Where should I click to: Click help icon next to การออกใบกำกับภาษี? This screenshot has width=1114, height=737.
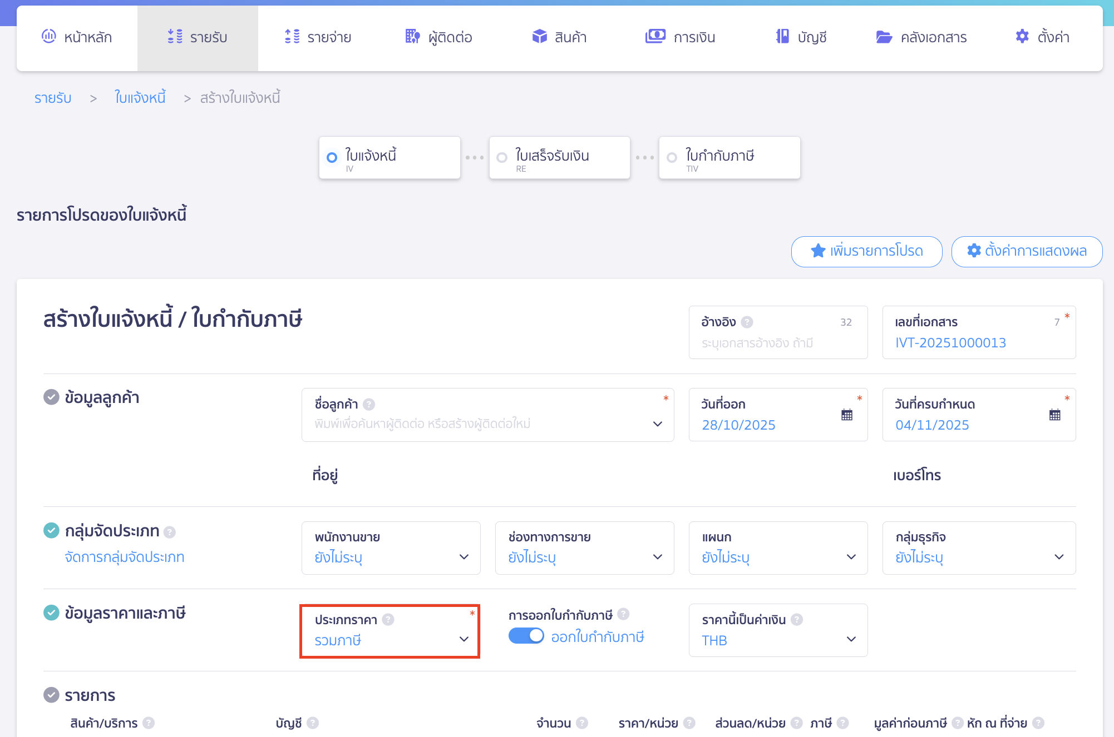(623, 614)
